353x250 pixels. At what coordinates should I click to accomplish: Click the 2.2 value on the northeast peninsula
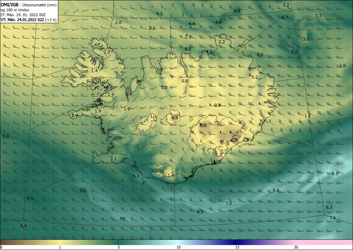tap(222, 42)
